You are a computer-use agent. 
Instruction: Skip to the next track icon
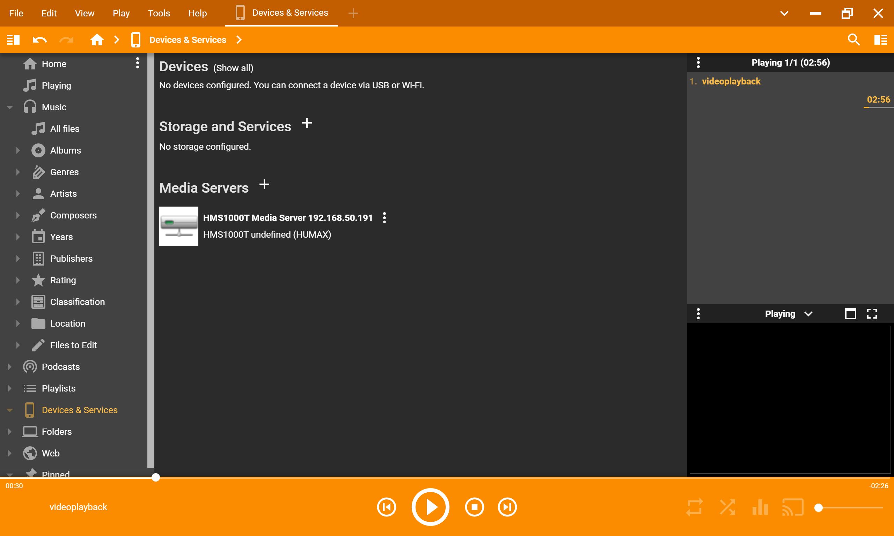tap(507, 507)
